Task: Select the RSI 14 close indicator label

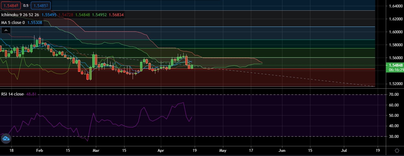Action: (x=12, y=94)
